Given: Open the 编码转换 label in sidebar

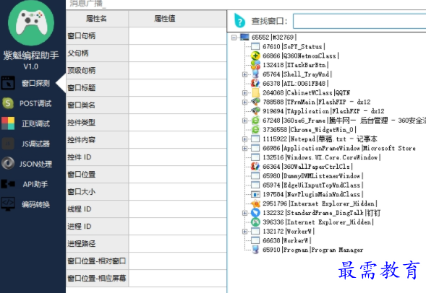Looking at the screenshot, I should point(35,204).
